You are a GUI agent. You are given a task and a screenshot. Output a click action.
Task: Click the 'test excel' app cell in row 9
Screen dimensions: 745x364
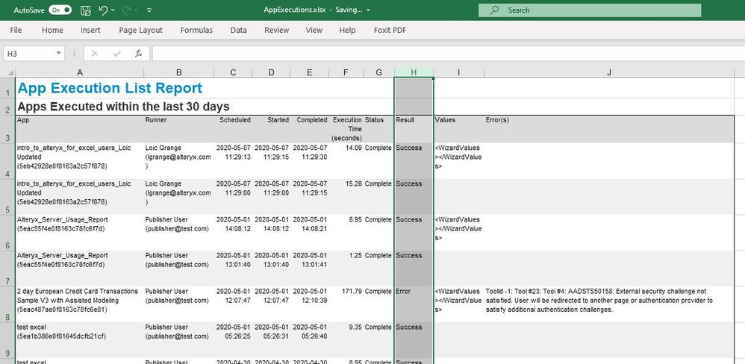pyautogui.click(x=80, y=340)
